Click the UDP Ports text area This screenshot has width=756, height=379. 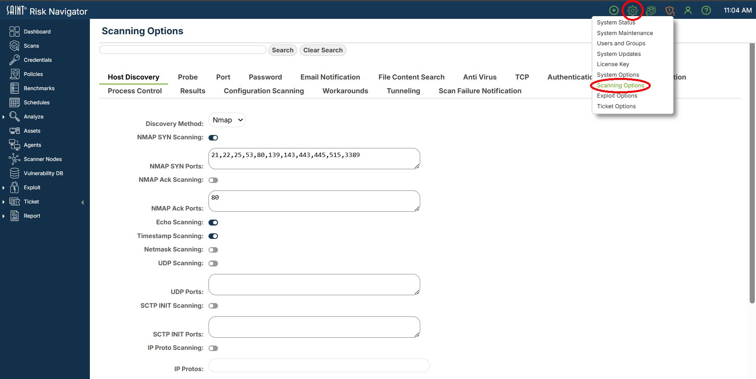[314, 285]
